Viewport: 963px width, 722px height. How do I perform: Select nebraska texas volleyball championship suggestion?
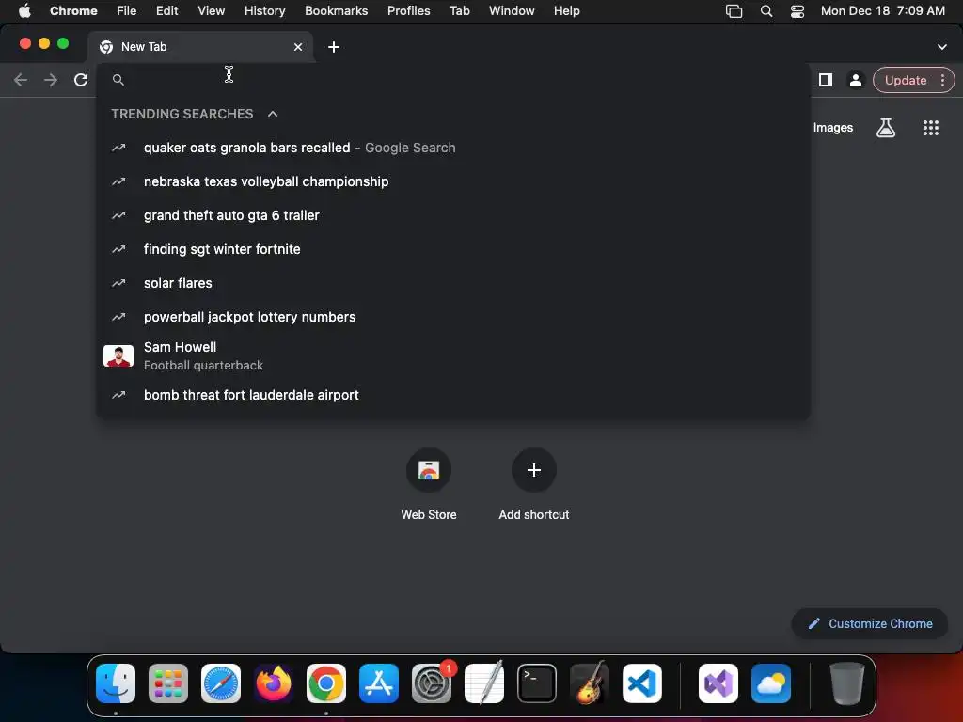click(x=453, y=181)
